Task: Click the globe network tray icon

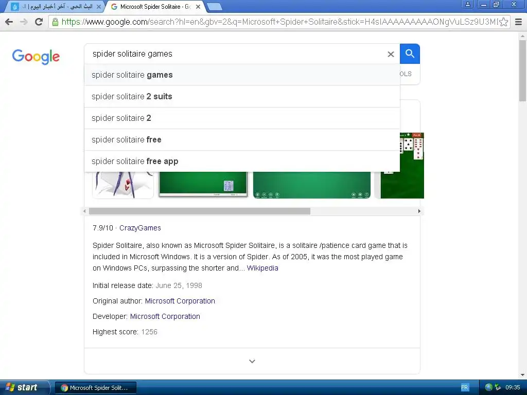Action: pyautogui.click(x=489, y=387)
